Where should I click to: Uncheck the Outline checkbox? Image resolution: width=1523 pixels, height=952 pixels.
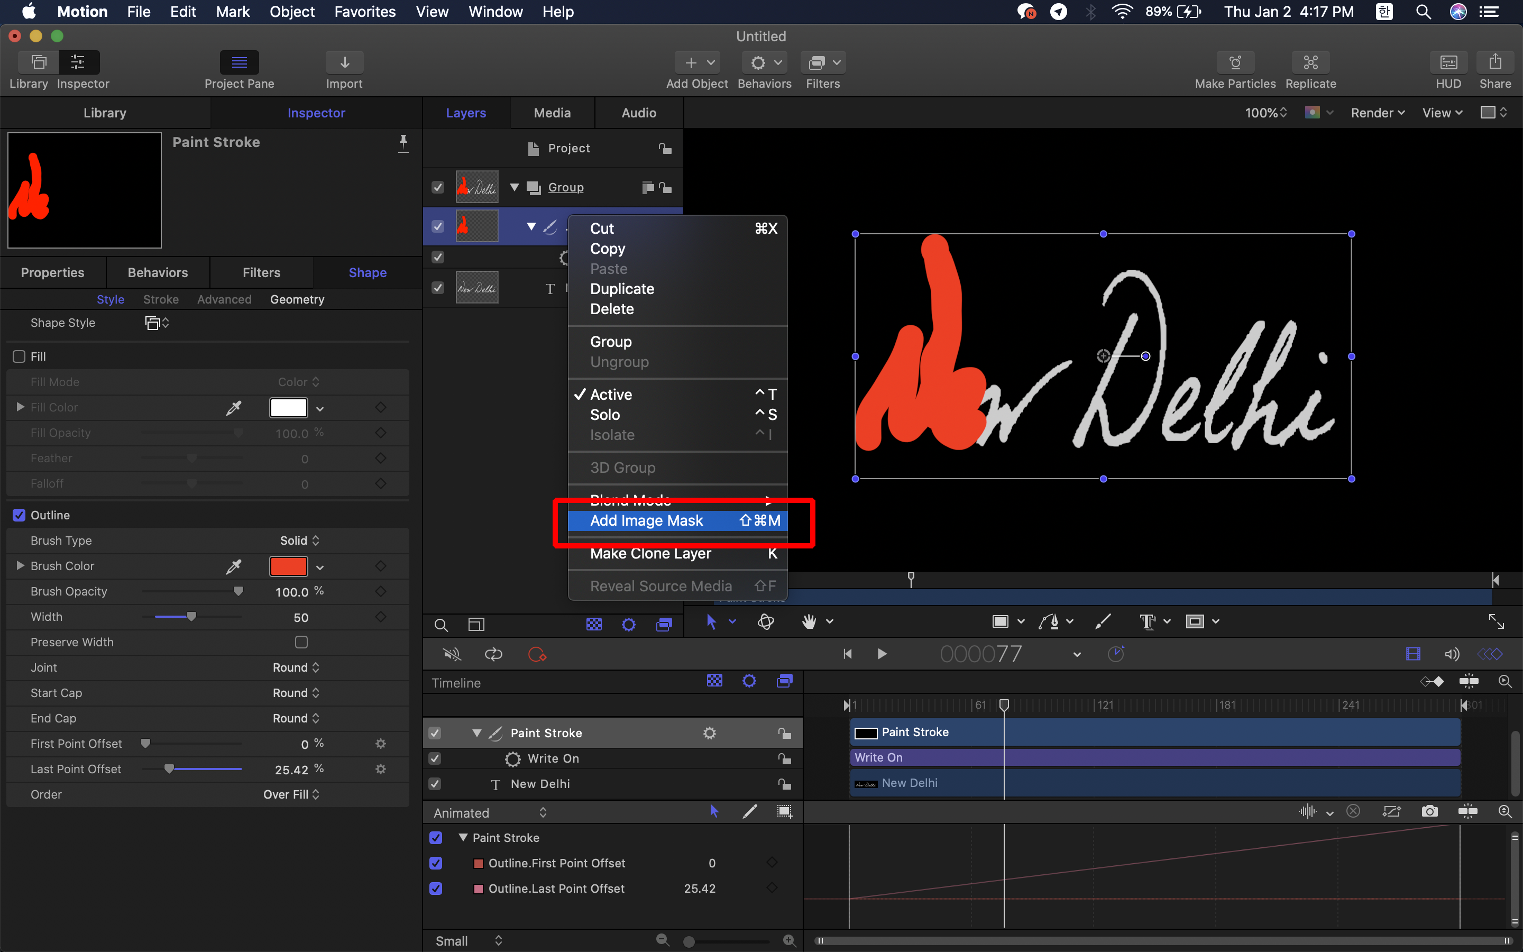pyautogui.click(x=20, y=515)
